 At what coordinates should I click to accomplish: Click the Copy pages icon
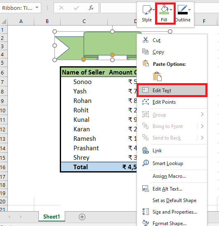point(145,51)
